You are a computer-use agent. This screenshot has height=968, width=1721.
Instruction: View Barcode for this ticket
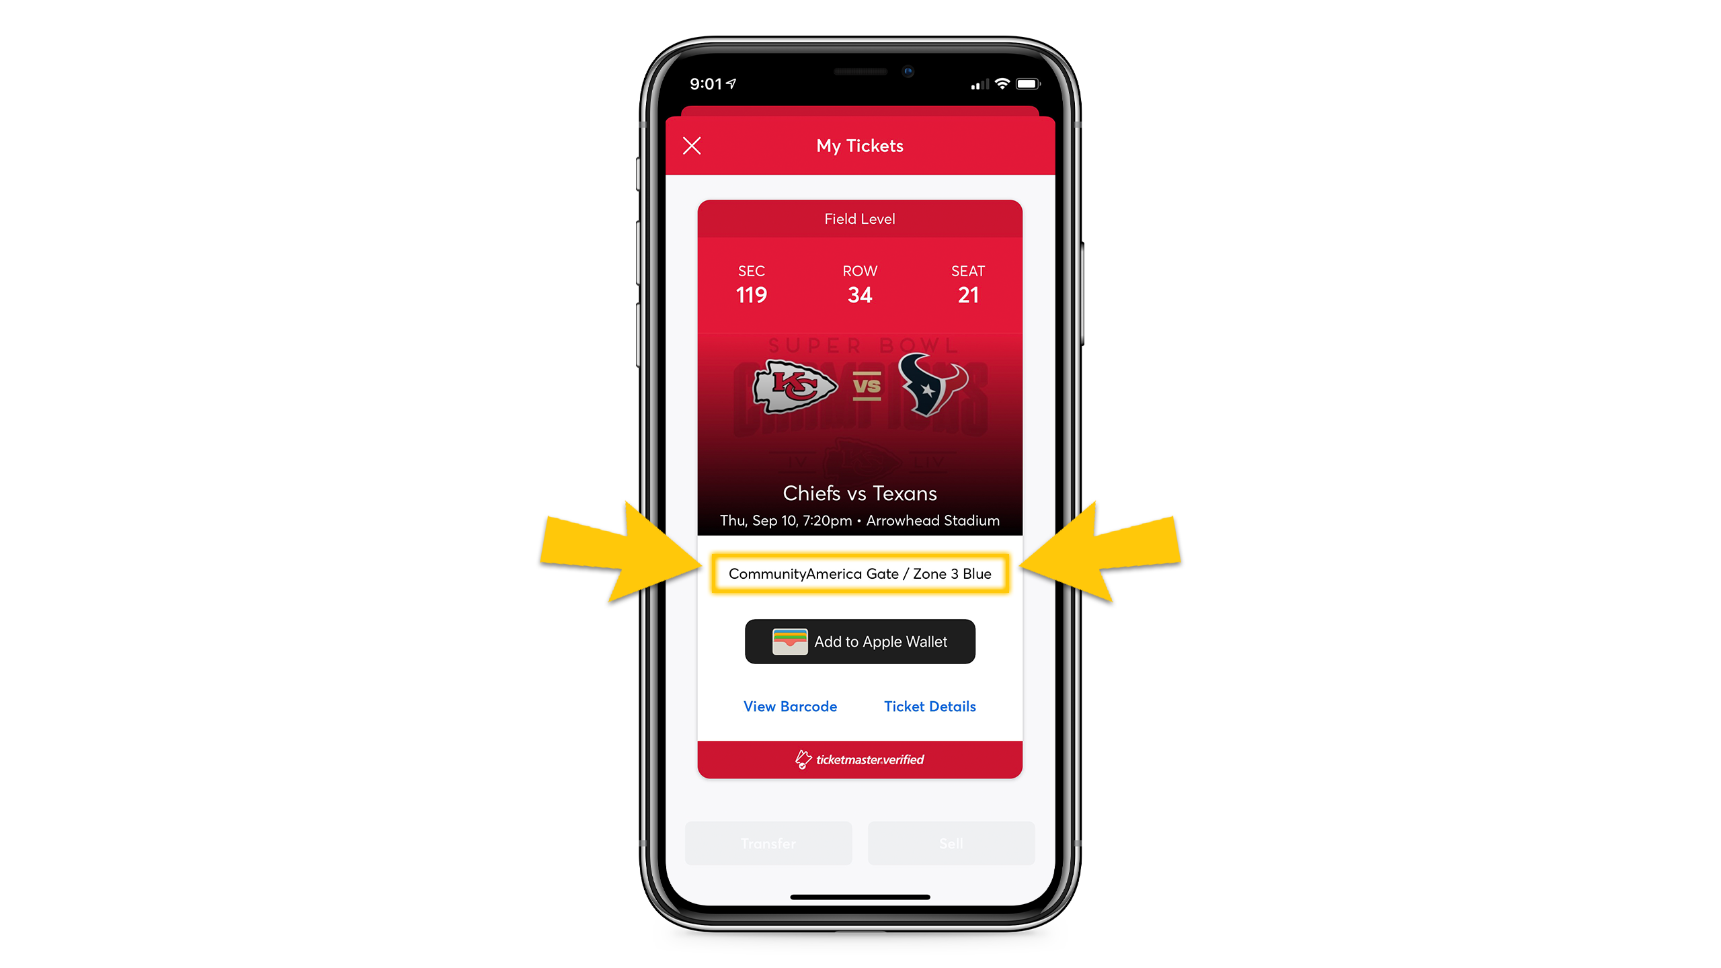[x=790, y=706]
